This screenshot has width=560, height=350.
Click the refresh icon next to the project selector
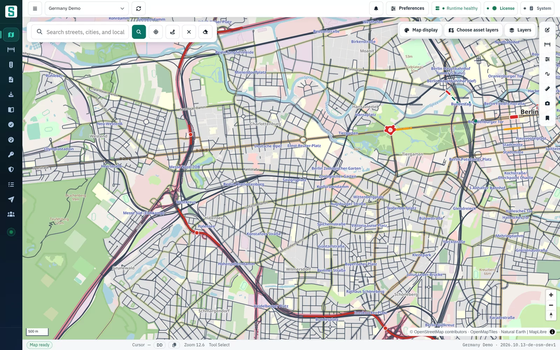[x=139, y=8]
